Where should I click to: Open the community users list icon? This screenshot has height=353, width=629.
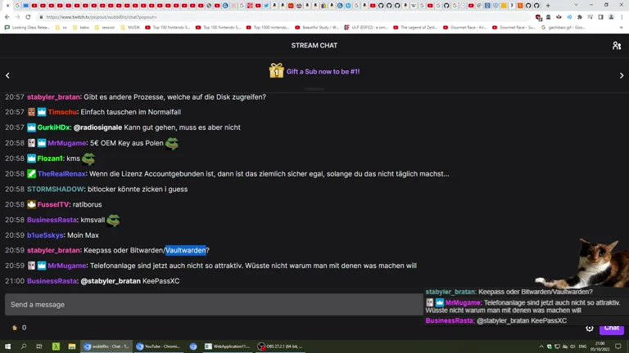point(617,46)
